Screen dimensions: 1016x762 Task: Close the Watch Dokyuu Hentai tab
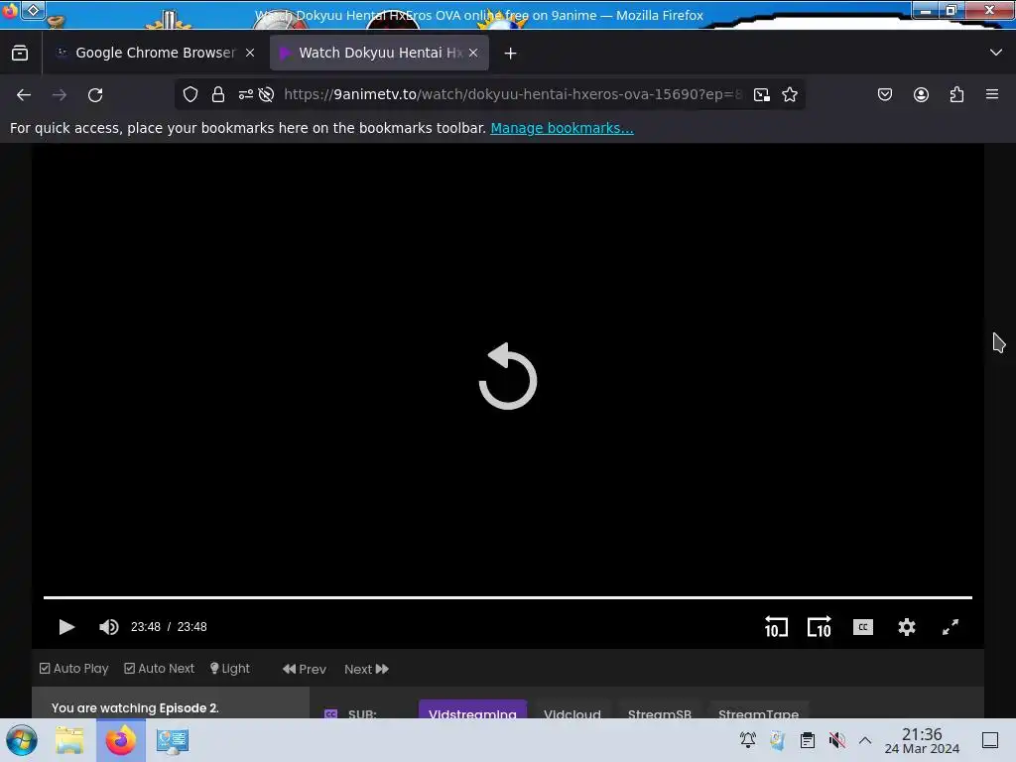[473, 53]
